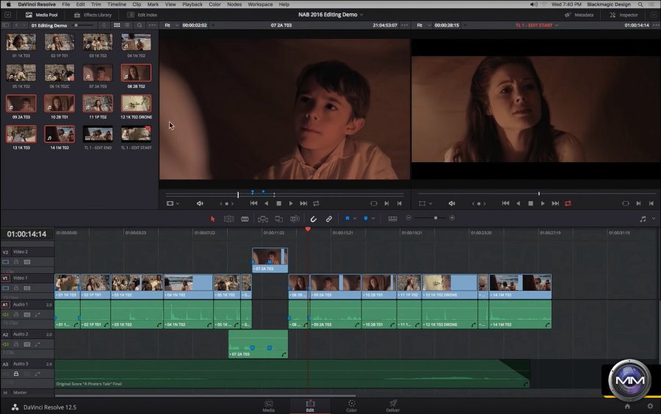
Task: Open project settings gear icon
Action: point(650,407)
